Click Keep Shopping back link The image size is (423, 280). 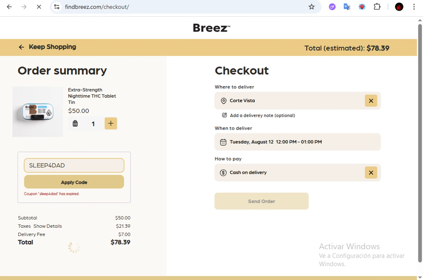[x=47, y=47]
